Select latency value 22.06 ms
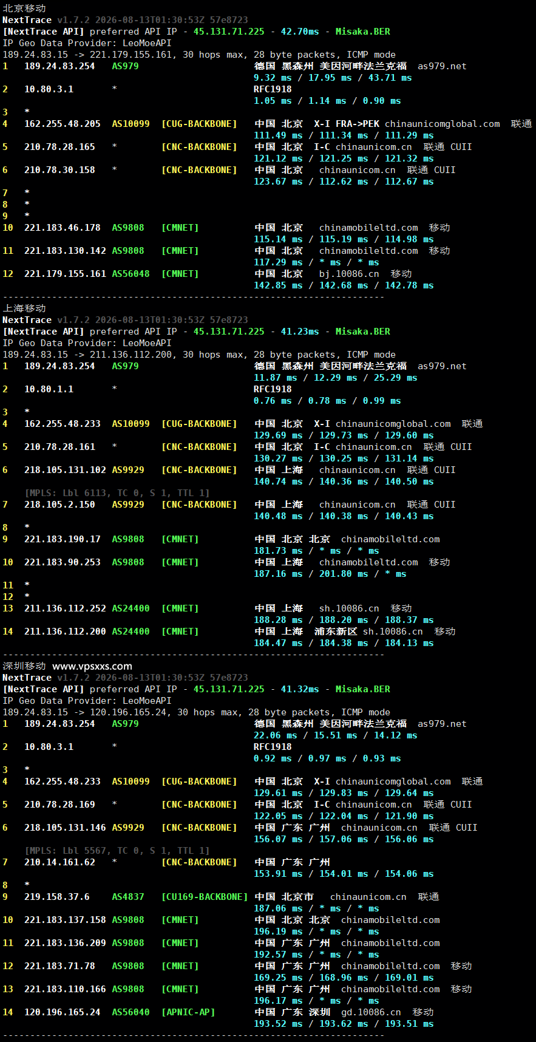Viewport: 536px width, 1042px height. [275, 735]
